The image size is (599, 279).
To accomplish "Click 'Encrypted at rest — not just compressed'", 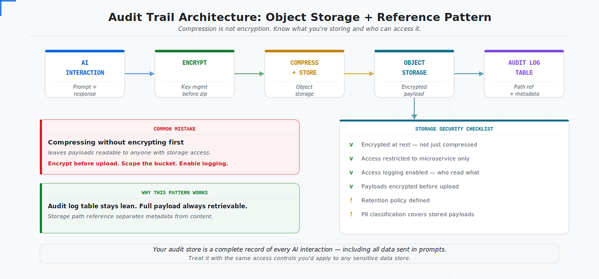I will (x=419, y=145).
